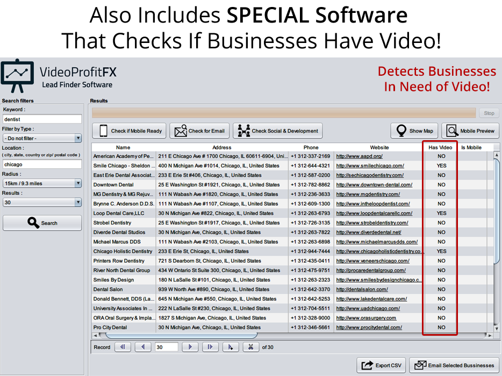Open the intheloopdentist.com link
The image size is (502, 376).
tap(373, 204)
